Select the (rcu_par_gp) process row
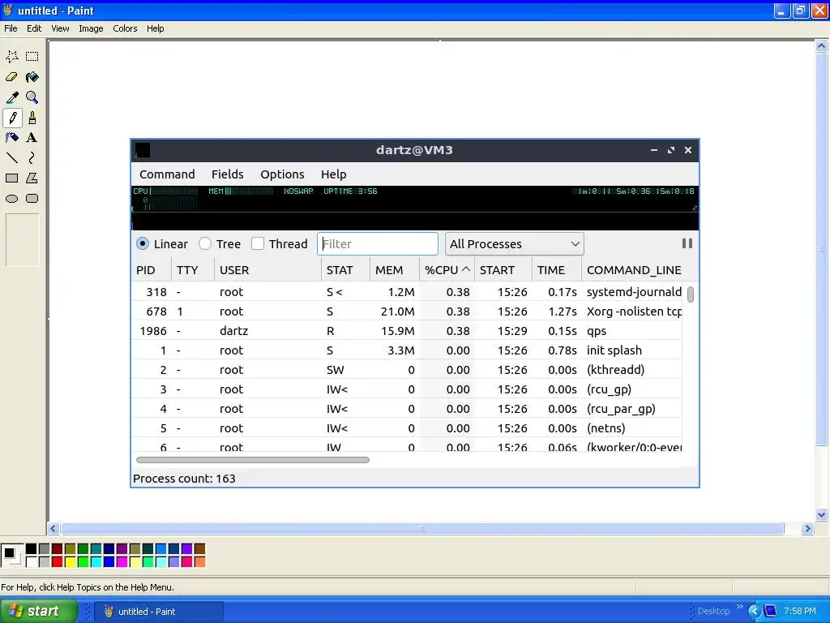 [407, 409]
